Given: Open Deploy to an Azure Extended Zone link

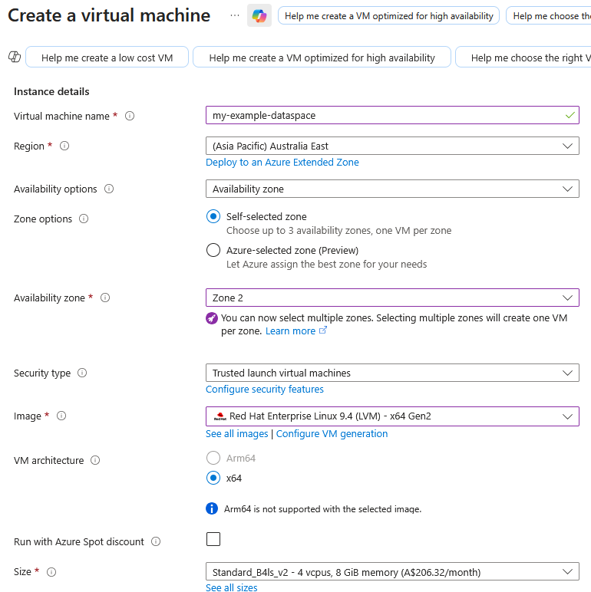Looking at the screenshot, I should tap(282, 163).
